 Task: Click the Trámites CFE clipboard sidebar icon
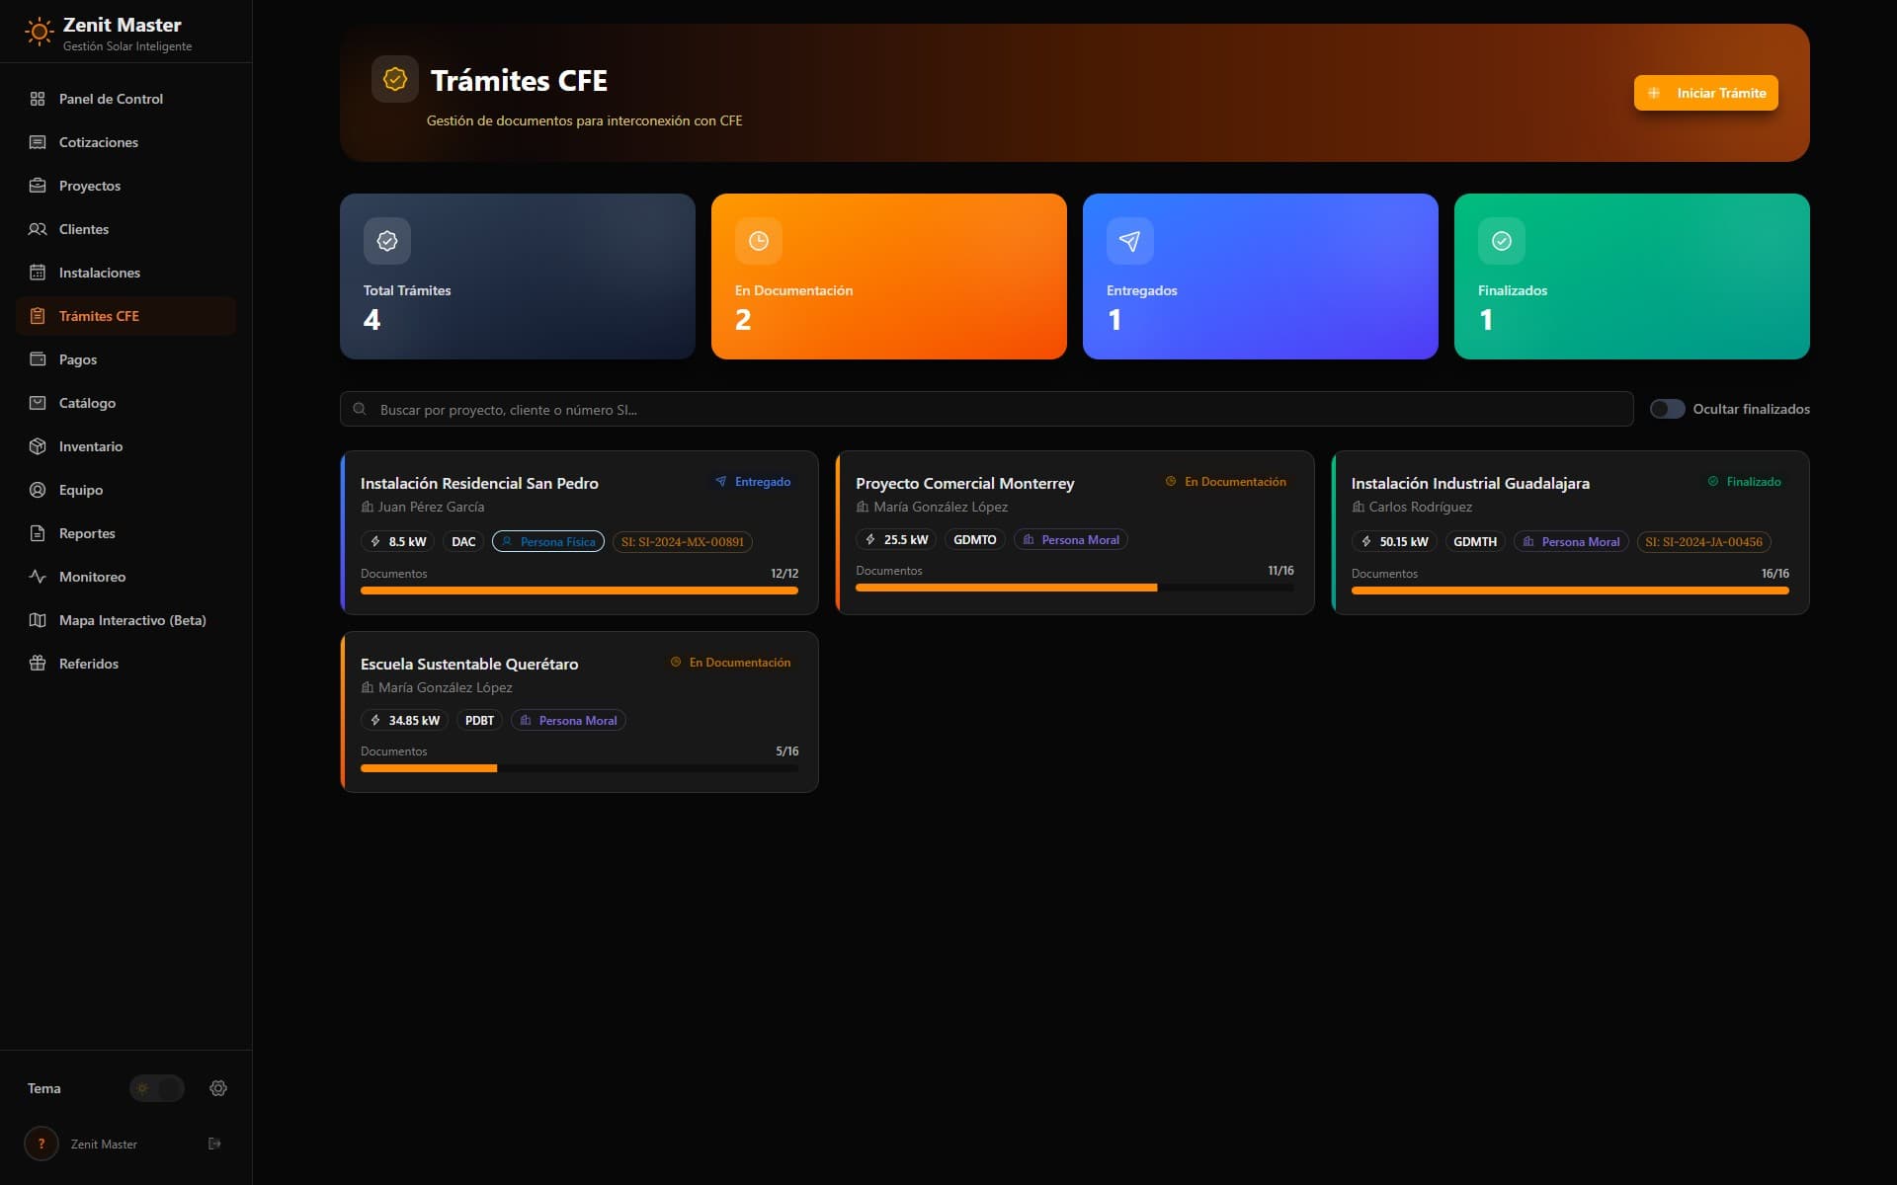pyautogui.click(x=38, y=316)
